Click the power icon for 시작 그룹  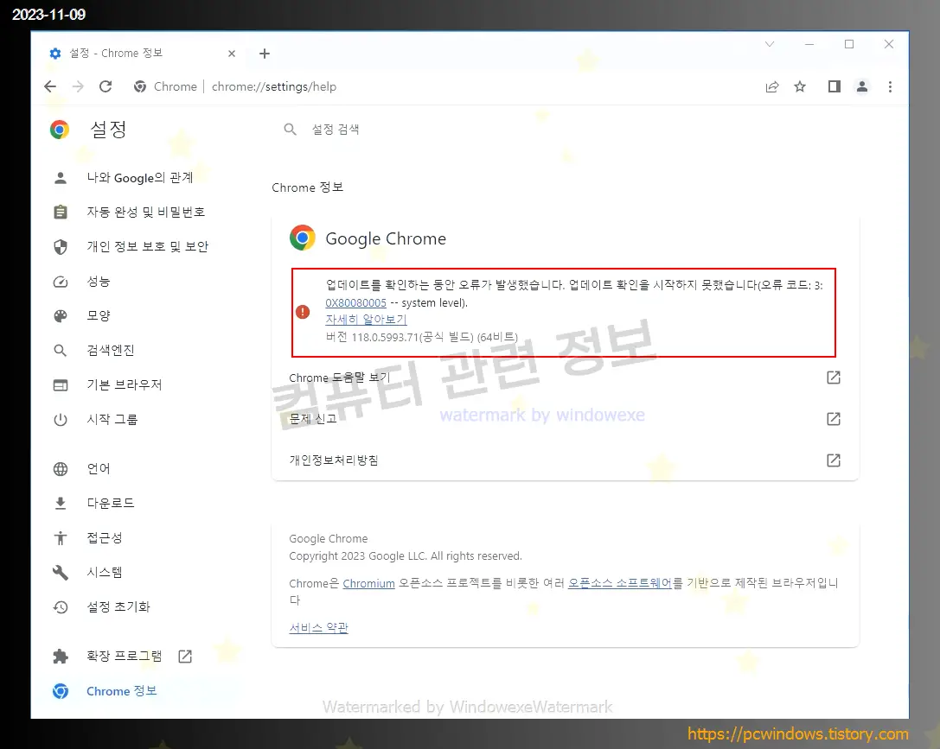(x=61, y=420)
